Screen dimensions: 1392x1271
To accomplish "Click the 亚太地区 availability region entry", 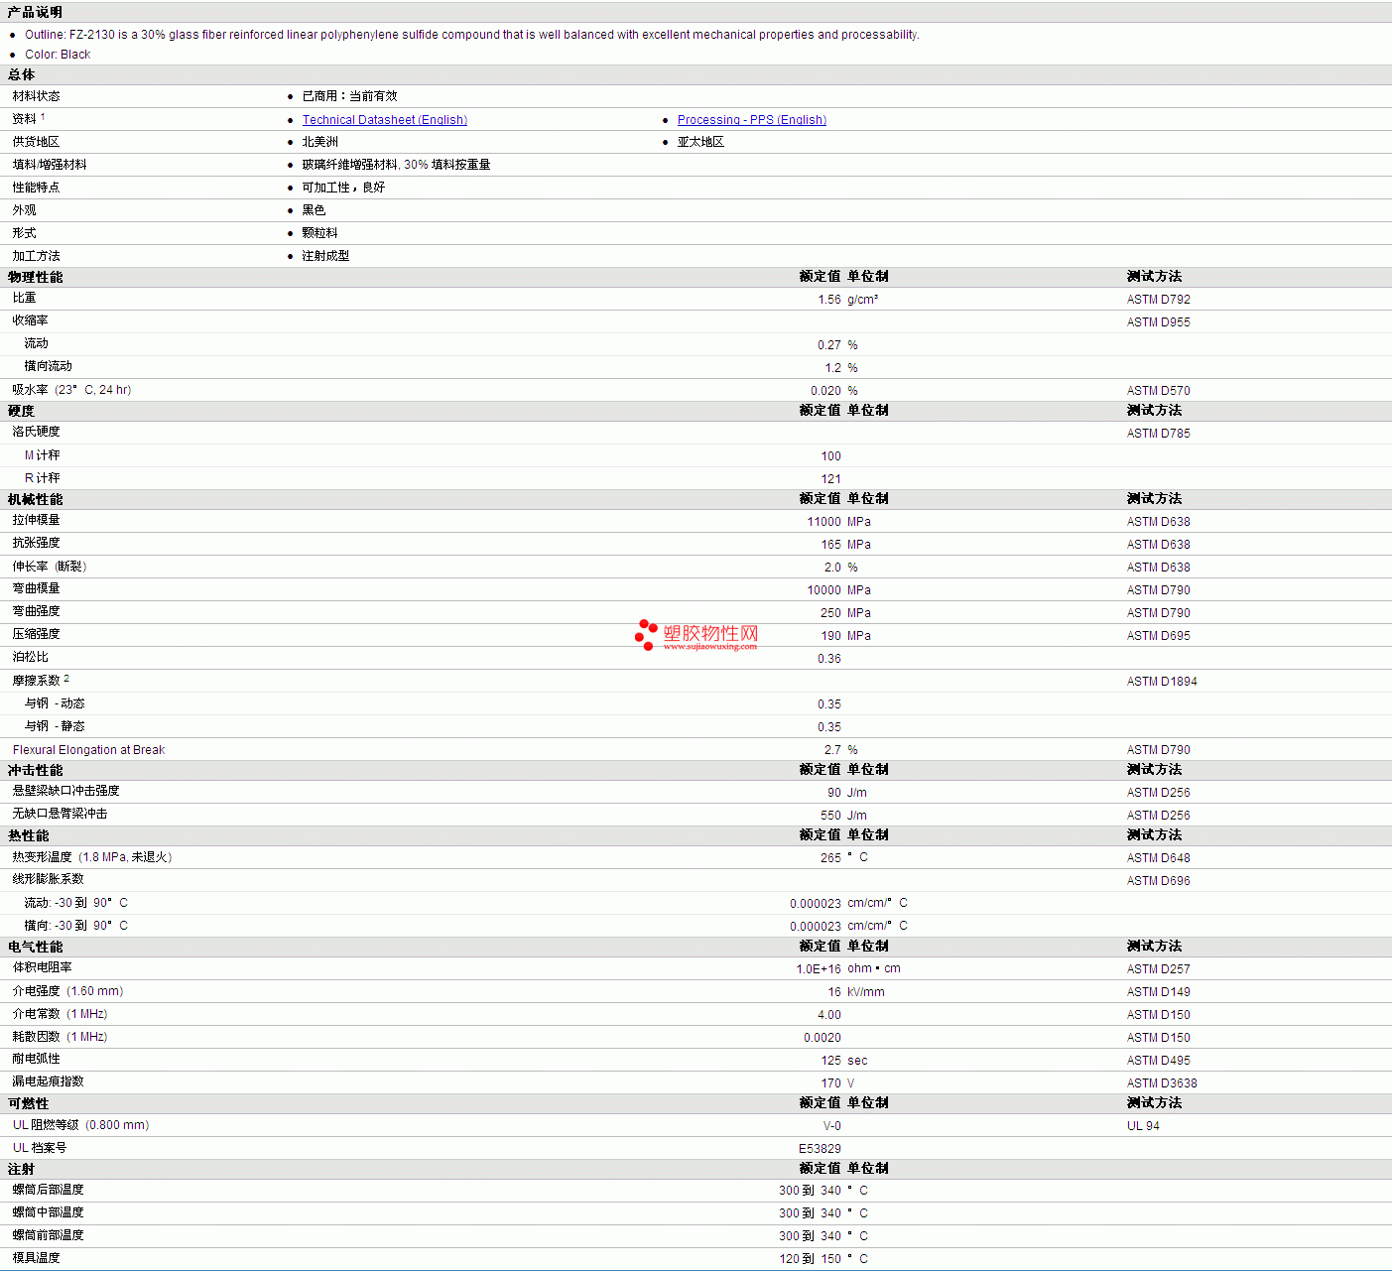I will coord(700,142).
